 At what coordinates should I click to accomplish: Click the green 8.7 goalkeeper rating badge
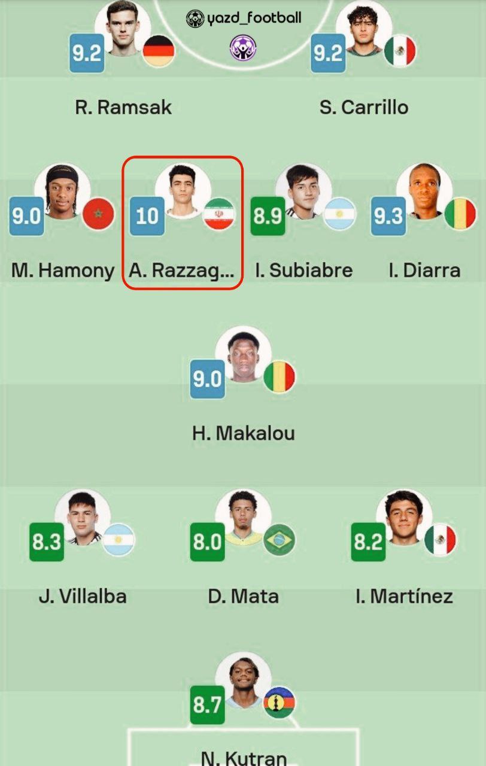207,704
